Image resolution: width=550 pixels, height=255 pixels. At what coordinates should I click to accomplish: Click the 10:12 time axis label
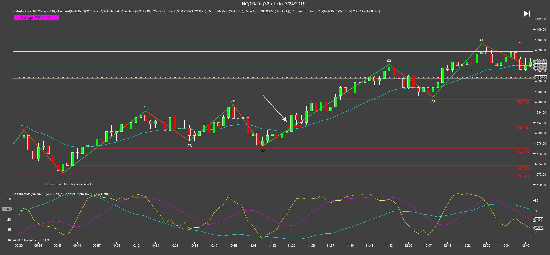[x=135, y=246]
